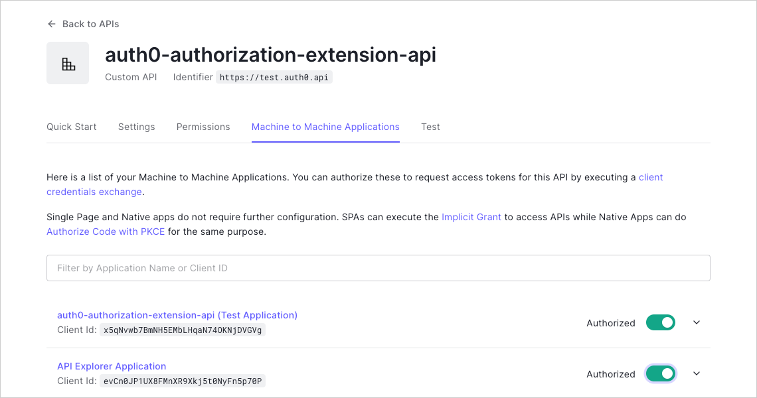Expand the API Explorer Application row
Viewport: 757px width, 398px height.
(x=696, y=373)
